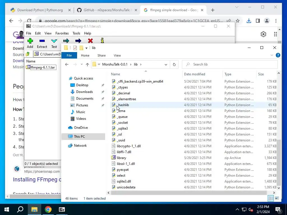This screenshot has height=215, width=287.
Task: Open Desktop in navigation pane
Action: coord(82,85)
